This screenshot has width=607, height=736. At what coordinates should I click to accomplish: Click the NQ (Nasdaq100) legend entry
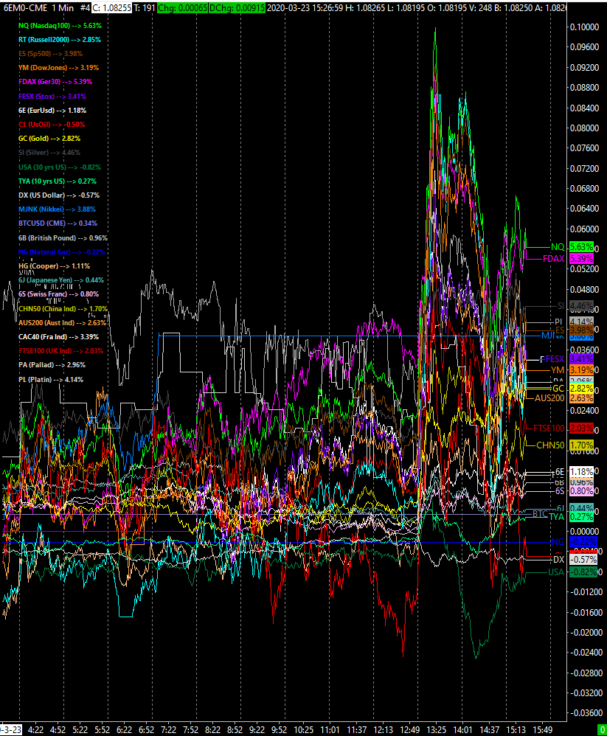[x=59, y=25]
